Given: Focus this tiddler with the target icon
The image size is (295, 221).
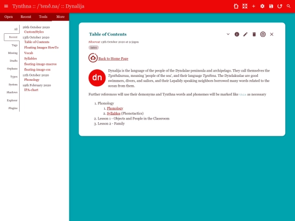Looking at the screenshot, I should 263,34.
